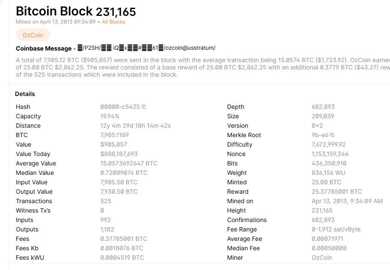Viewport: 390px width, 270px height.
Task: Click the Transactions count 525
Action: pos(106,201)
